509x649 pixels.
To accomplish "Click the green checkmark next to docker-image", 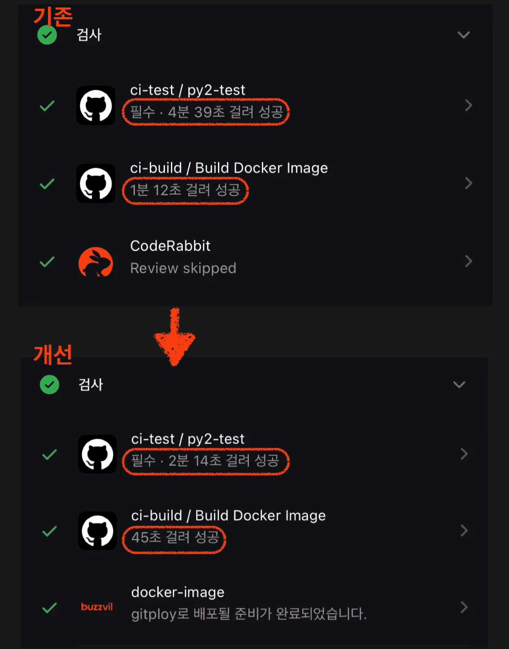I will [x=50, y=607].
